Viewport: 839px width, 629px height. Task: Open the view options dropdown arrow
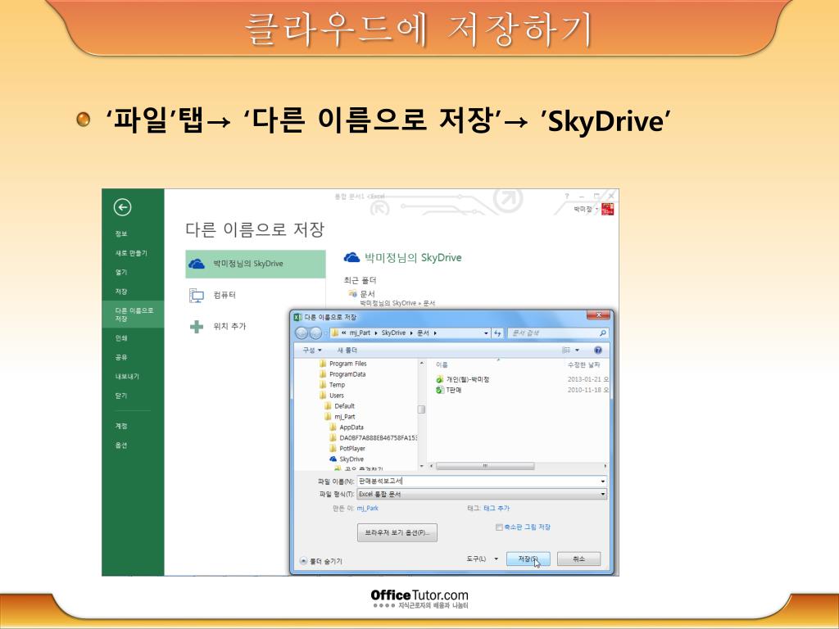pos(578,351)
